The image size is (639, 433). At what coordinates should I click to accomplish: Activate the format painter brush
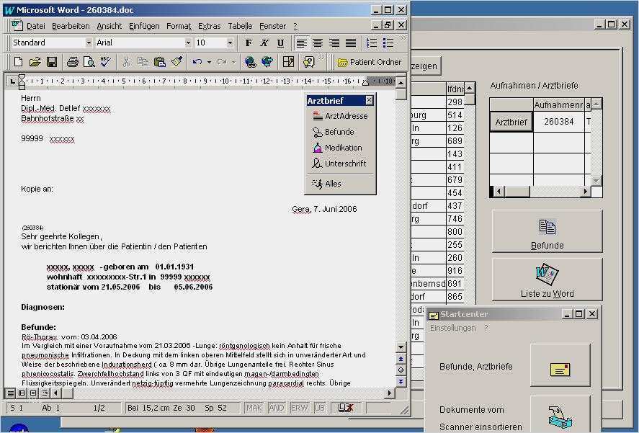tap(176, 62)
